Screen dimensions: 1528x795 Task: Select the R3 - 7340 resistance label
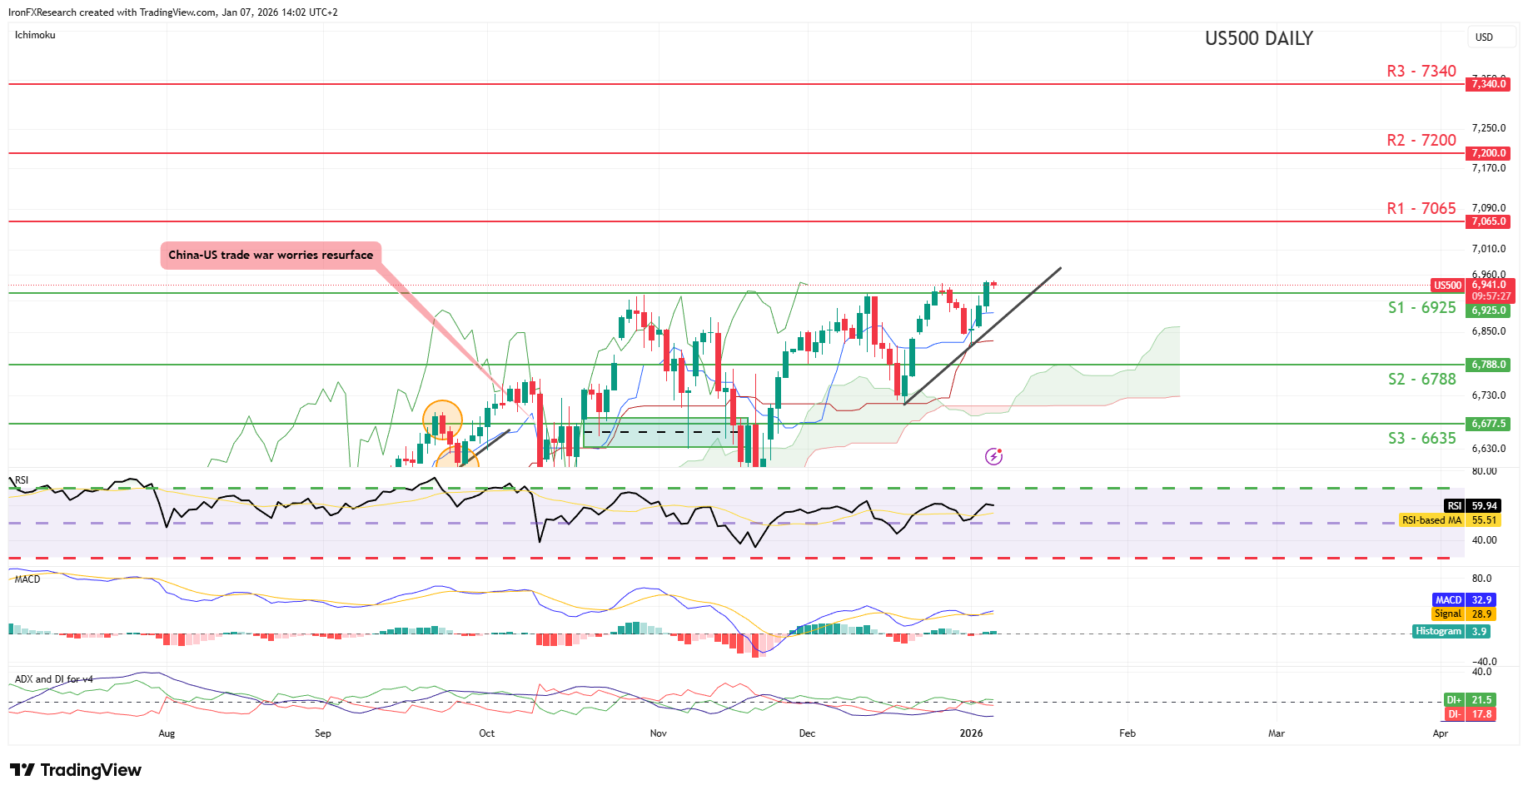coord(1421,72)
